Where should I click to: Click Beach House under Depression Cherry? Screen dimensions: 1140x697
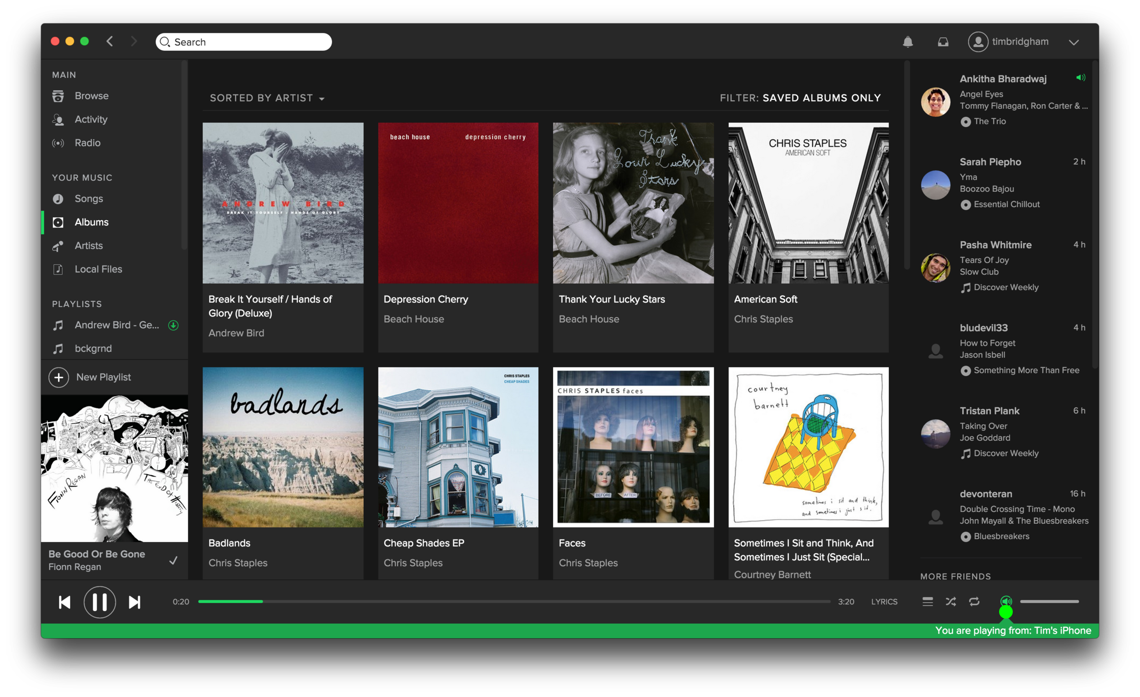(x=414, y=319)
